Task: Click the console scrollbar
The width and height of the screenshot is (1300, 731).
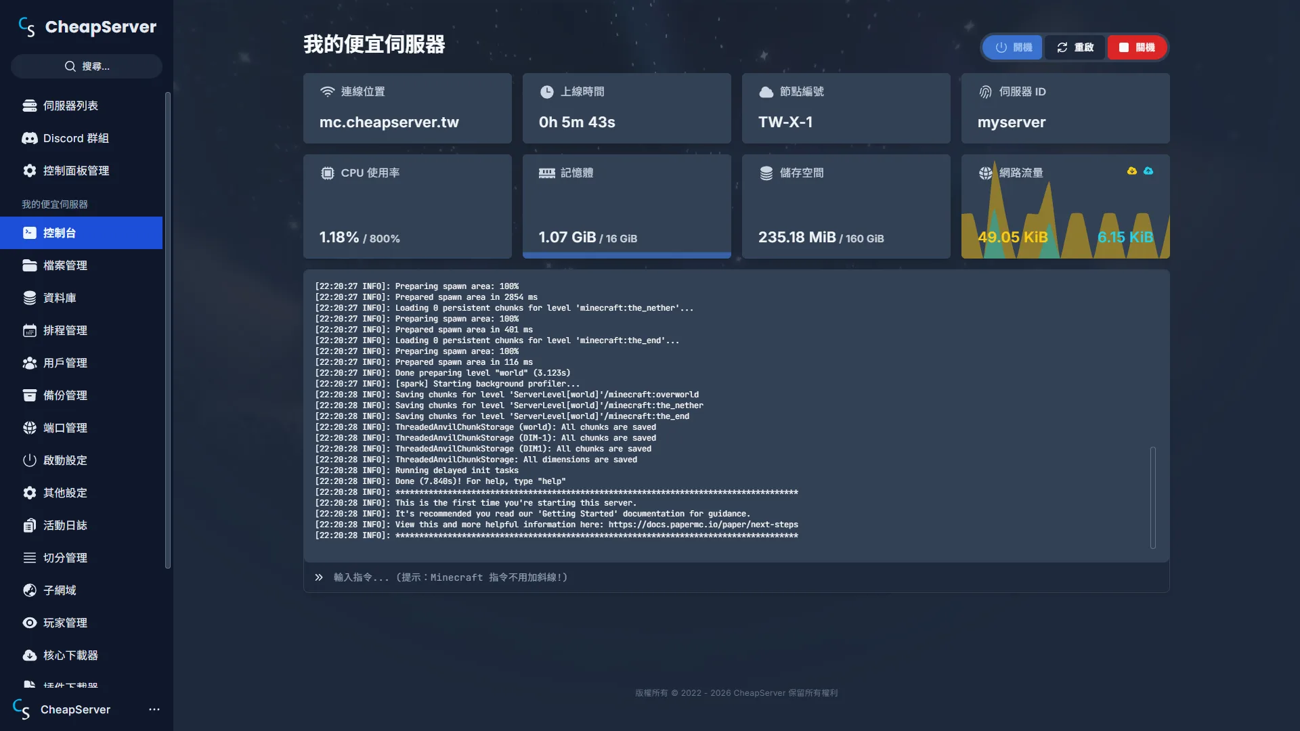Action: 1152,497
